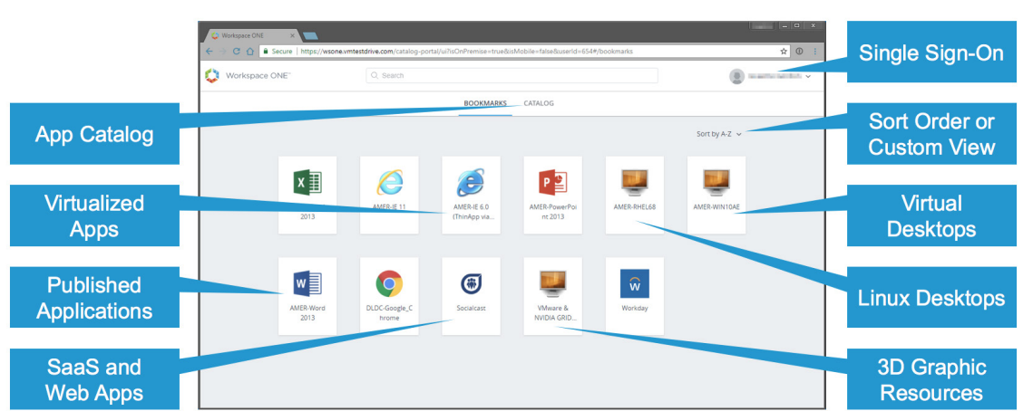Viewport: 1023px width, 411px height.
Task: Click the Workspace ONE search field
Action: click(512, 75)
